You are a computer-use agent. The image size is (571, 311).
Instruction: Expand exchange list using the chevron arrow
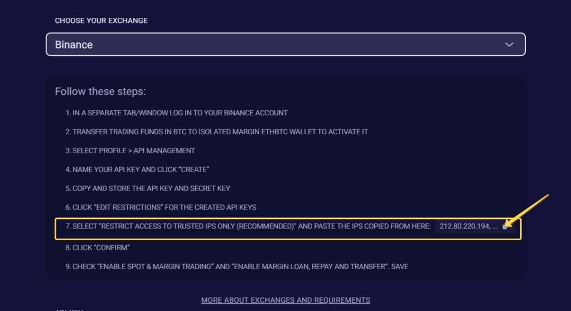(509, 45)
